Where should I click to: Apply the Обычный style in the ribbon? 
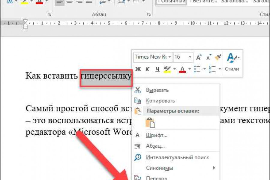tap(172, 1)
